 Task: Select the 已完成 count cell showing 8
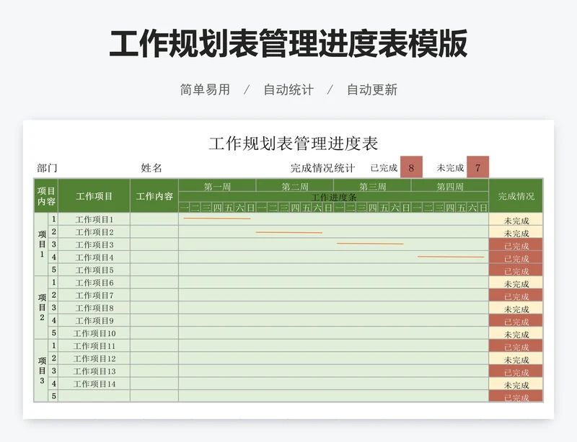411,167
